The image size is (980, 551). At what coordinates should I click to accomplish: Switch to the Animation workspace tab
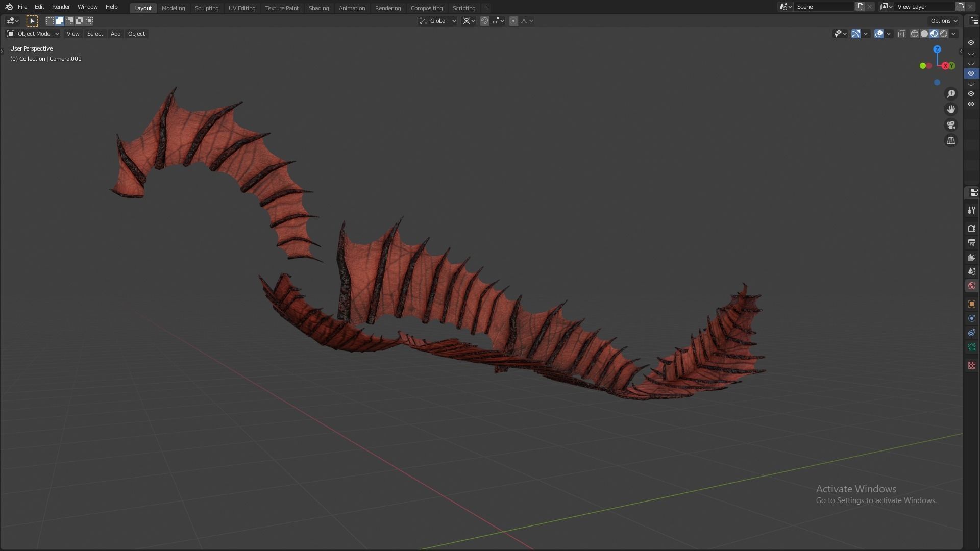[x=352, y=8]
